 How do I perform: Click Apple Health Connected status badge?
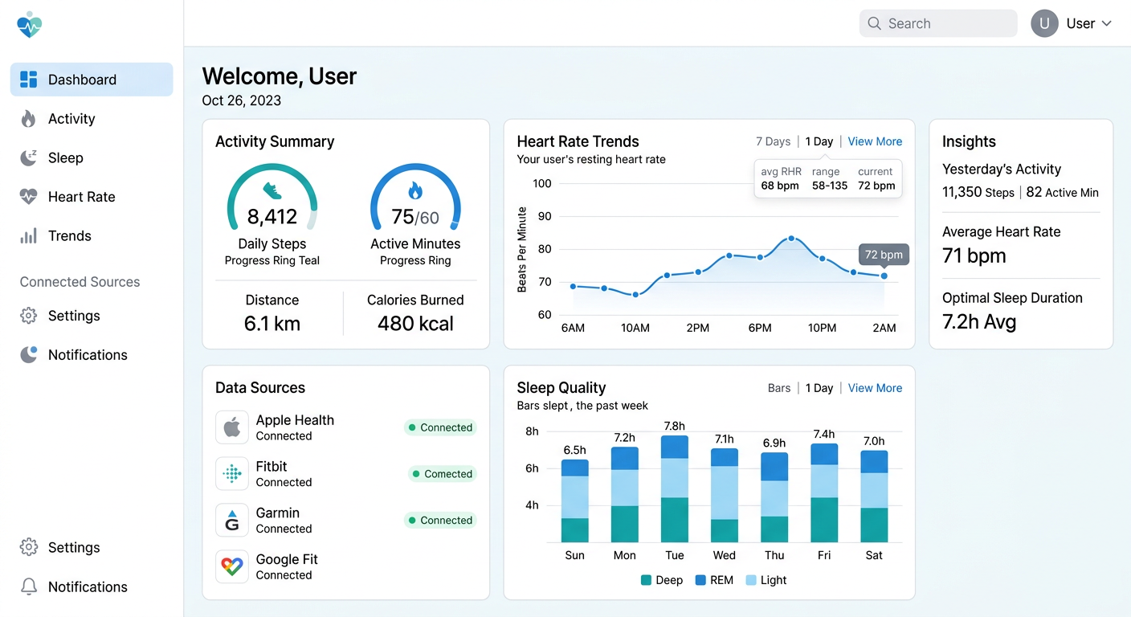tap(440, 427)
